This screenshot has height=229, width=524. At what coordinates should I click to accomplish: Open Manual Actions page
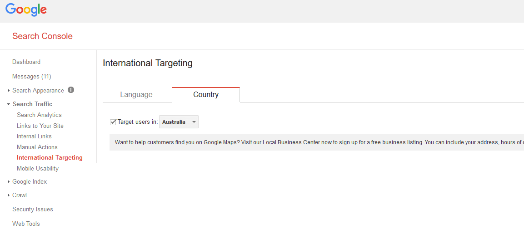pyautogui.click(x=37, y=147)
